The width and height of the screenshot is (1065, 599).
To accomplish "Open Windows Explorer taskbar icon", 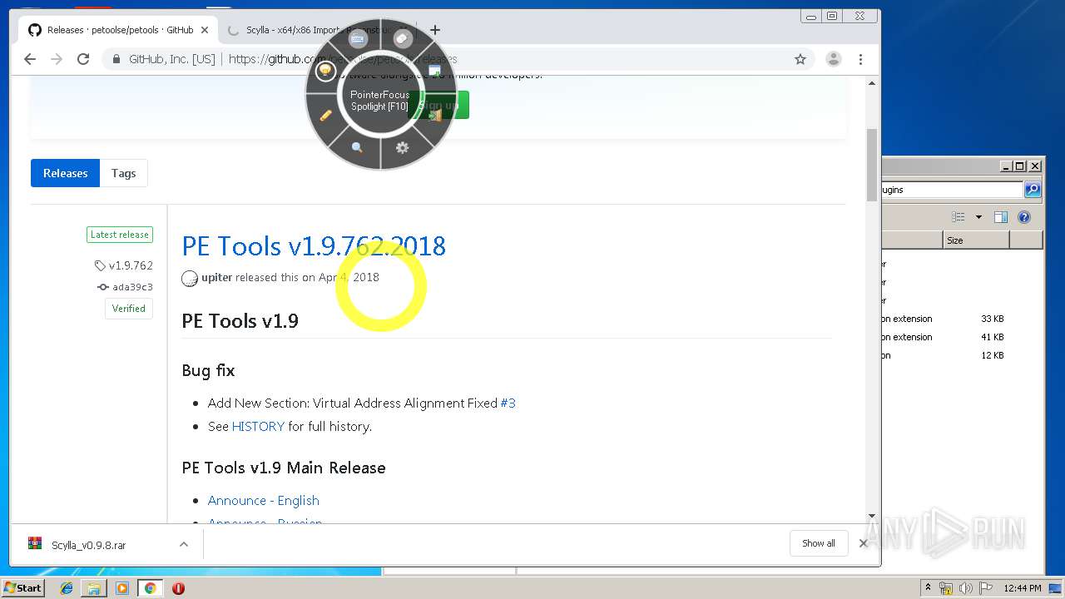I will pyautogui.click(x=94, y=588).
